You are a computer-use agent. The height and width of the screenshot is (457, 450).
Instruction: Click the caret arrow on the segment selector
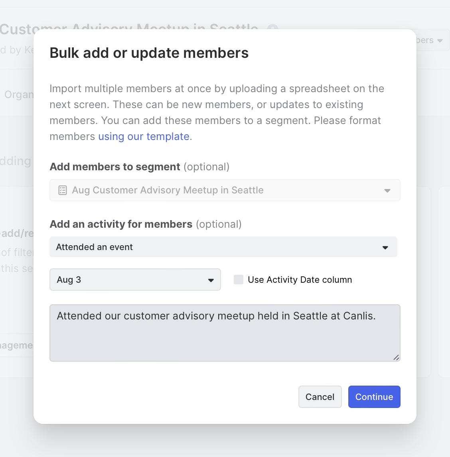(x=387, y=191)
